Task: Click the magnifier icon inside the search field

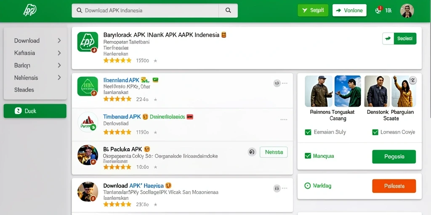Action: point(80,10)
